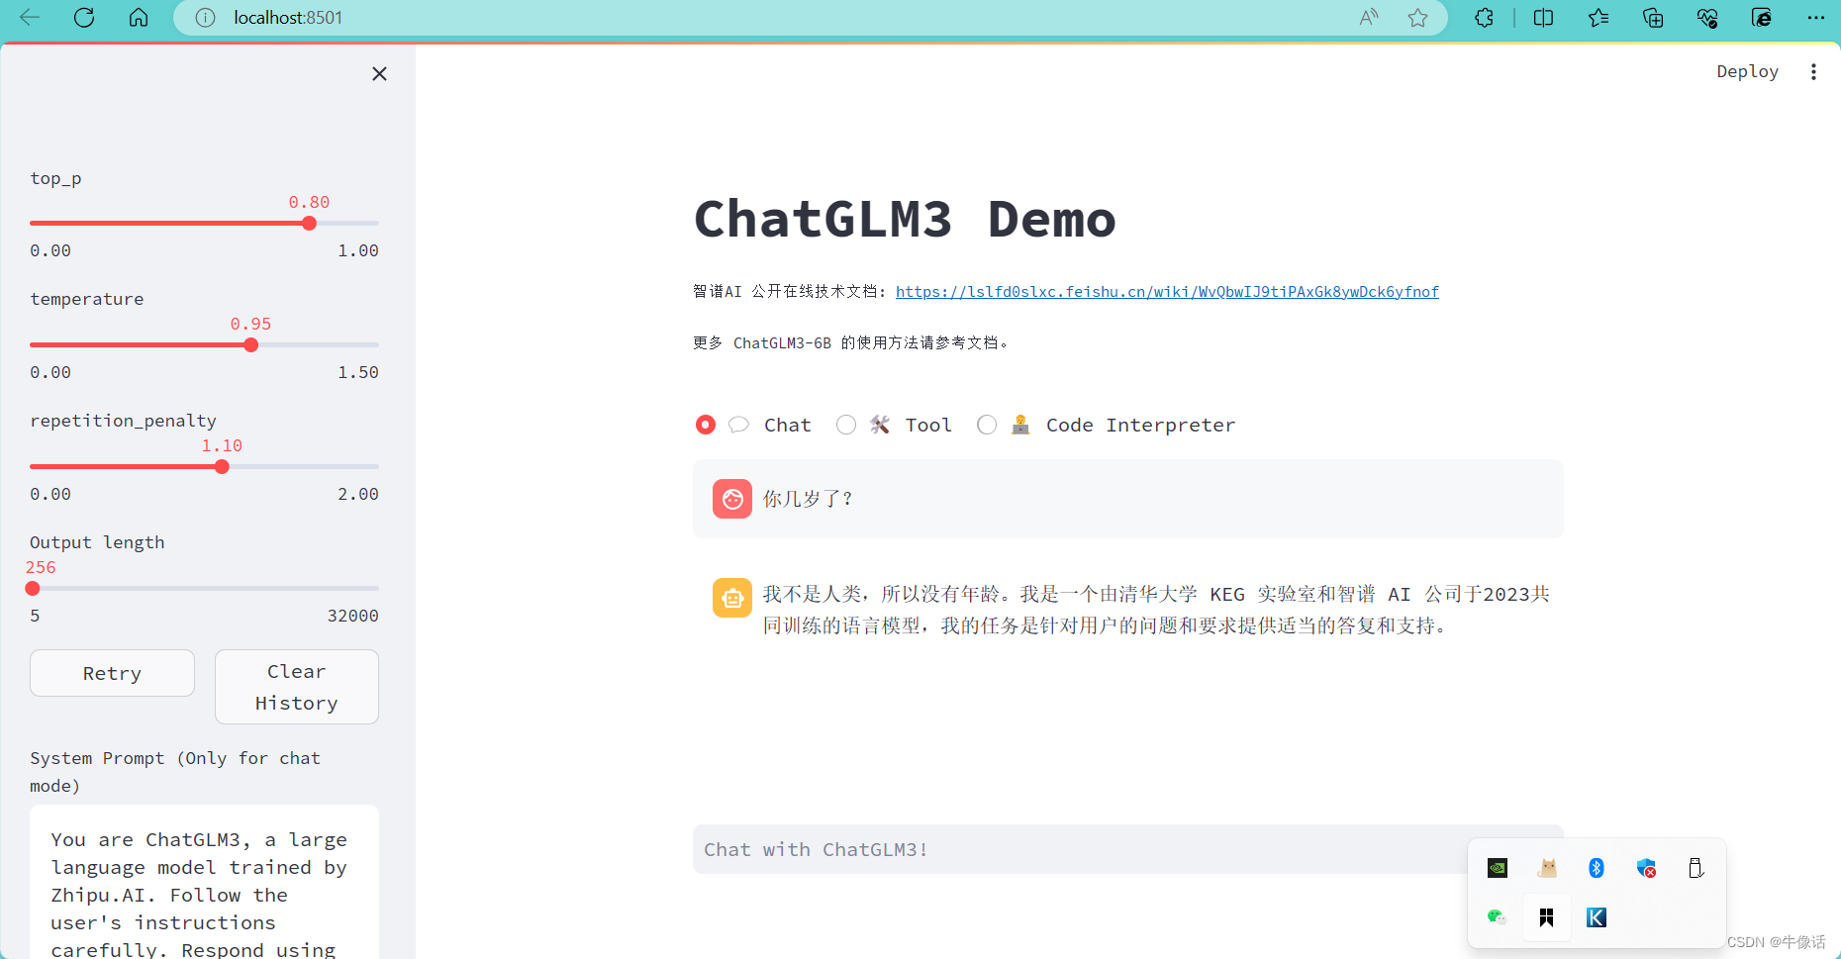Click Safely Remove Hardware USB tray icon
Viewport: 1841px width, 959px height.
point(1696,868)
